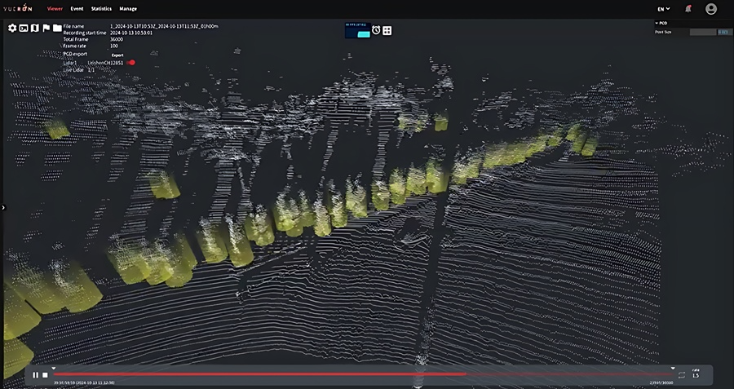Open the notifications bell
The width and height of the screenshot is (734, 389).
coord(688,9)
